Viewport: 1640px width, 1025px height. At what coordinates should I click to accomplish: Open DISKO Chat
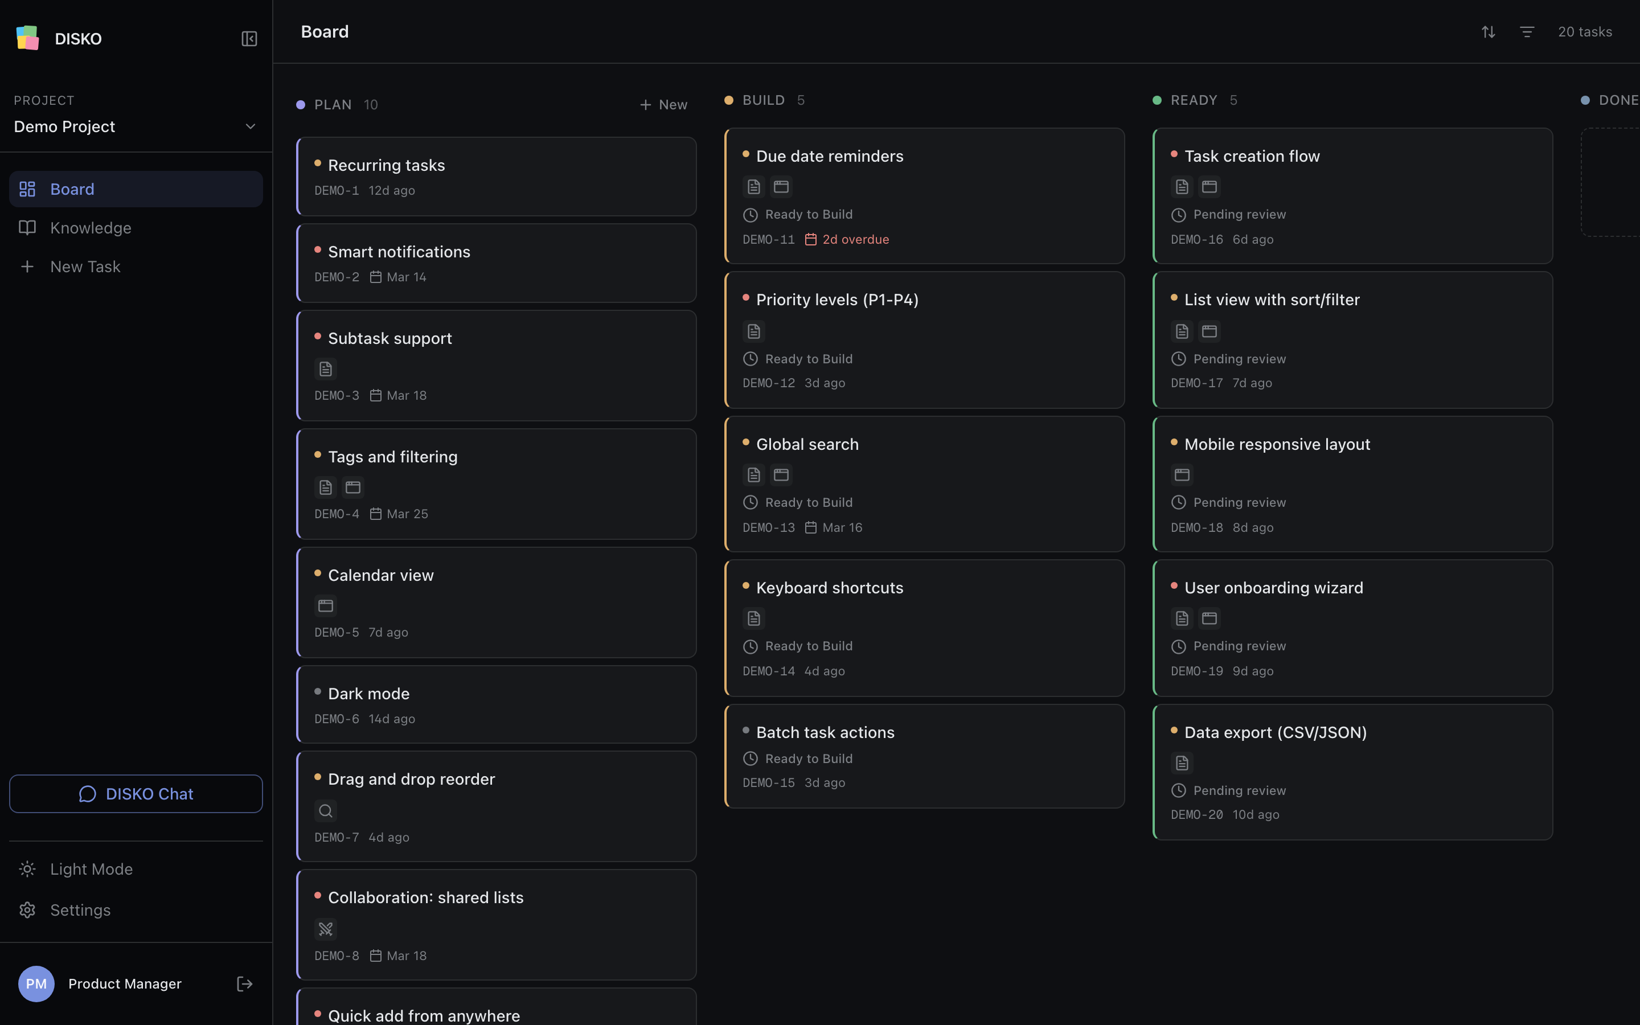[136, 793]
